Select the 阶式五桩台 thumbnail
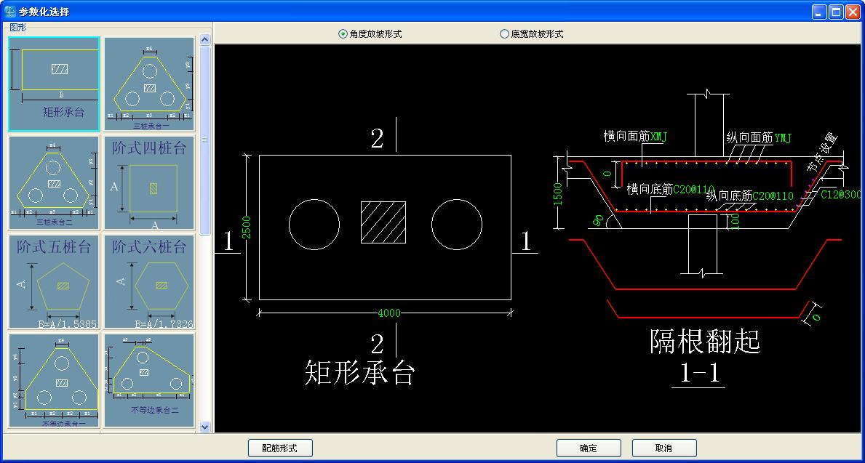The width and height of the screenshot is (865, 463). point(54,282)
